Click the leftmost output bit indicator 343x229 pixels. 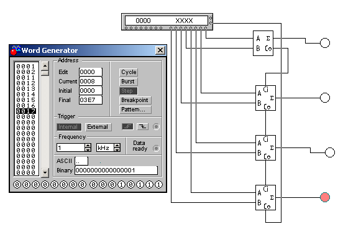[x=17, y=185]
